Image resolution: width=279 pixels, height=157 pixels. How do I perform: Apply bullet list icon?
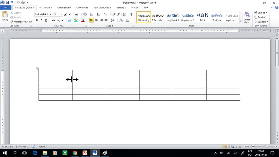92,14
